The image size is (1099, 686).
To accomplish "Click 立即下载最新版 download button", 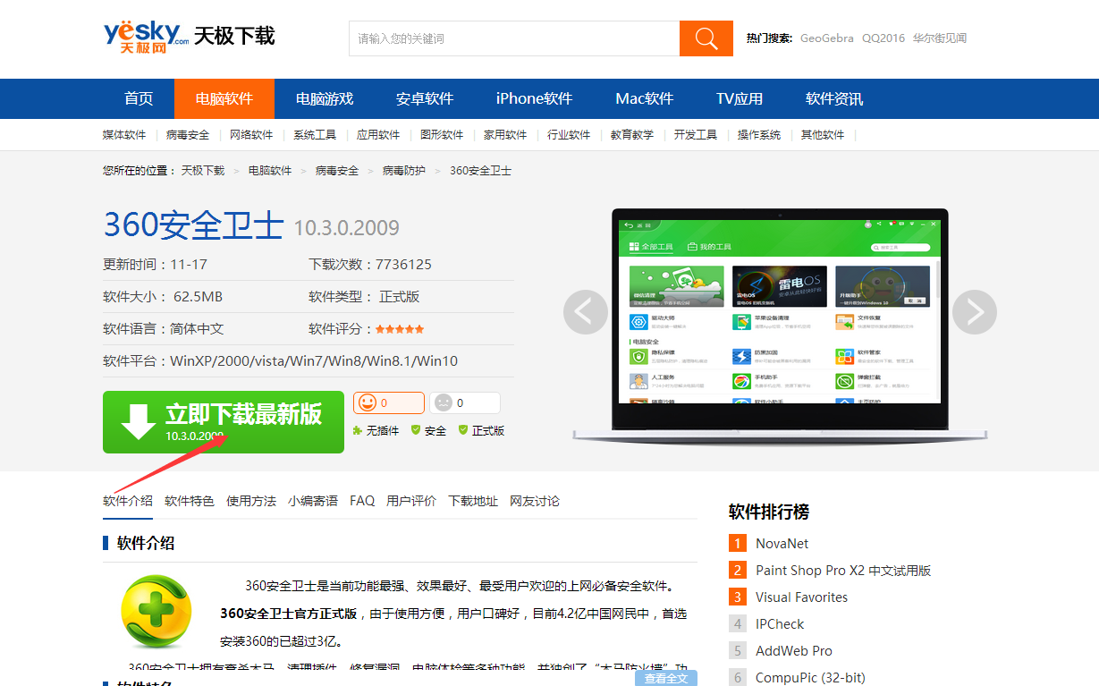I will click(x=224, y=422).
